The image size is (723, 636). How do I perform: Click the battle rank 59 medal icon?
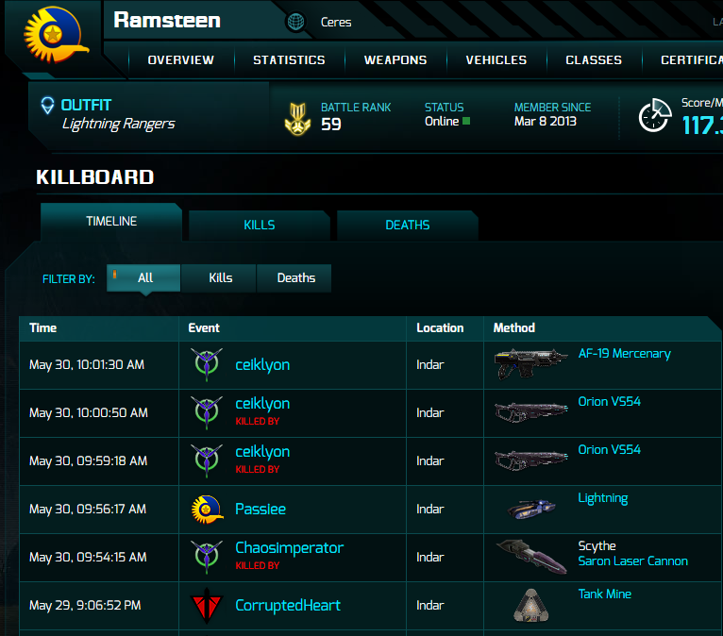point(297,117)
